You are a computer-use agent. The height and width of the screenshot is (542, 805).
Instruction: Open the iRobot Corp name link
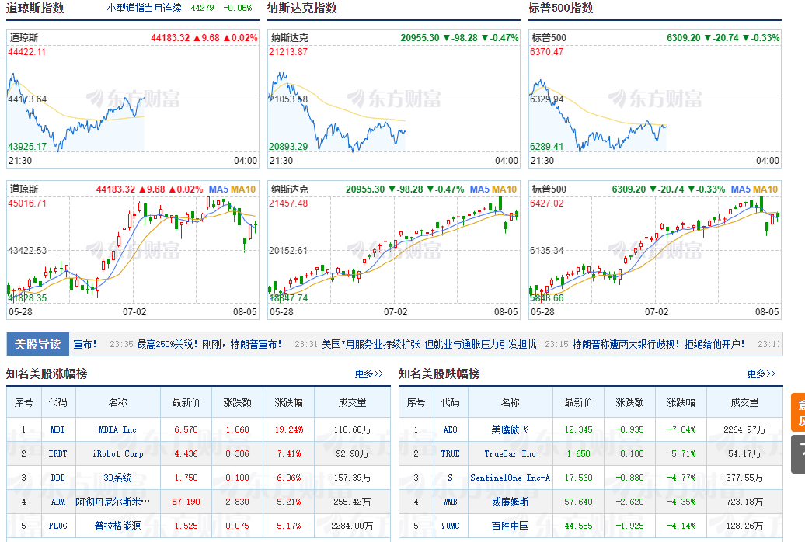[117, 453]
